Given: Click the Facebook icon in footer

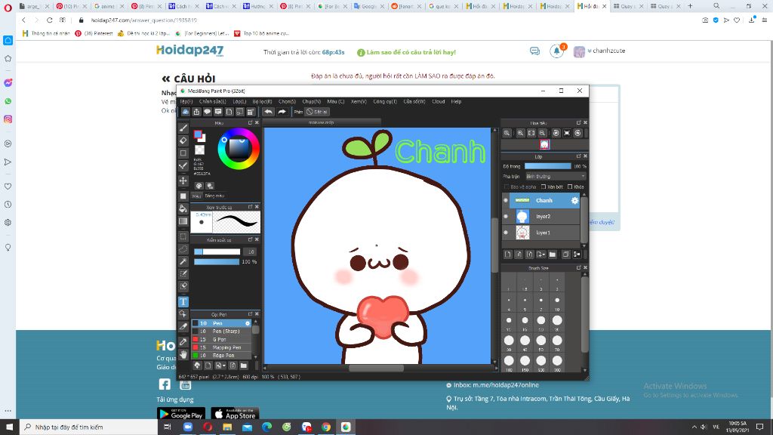Looking at the screenshot, I should 165,384.
